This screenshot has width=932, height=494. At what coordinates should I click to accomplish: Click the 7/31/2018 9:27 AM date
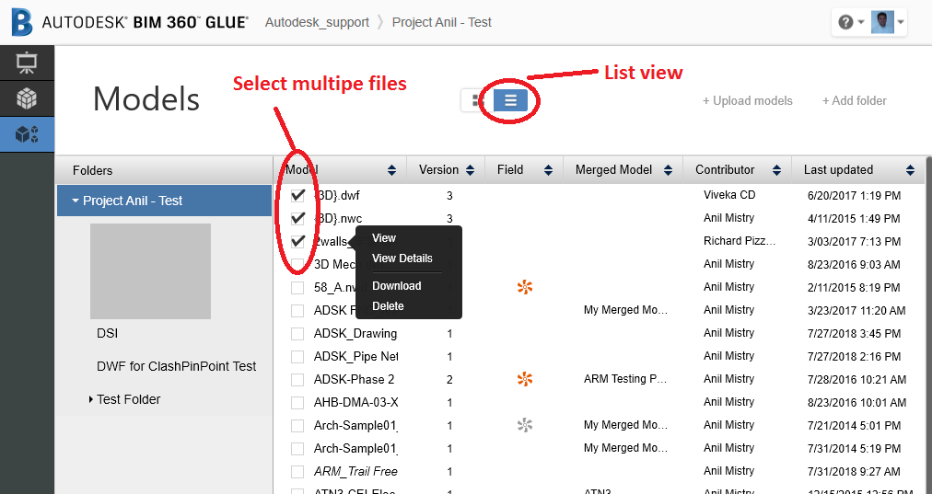[854, 472]
